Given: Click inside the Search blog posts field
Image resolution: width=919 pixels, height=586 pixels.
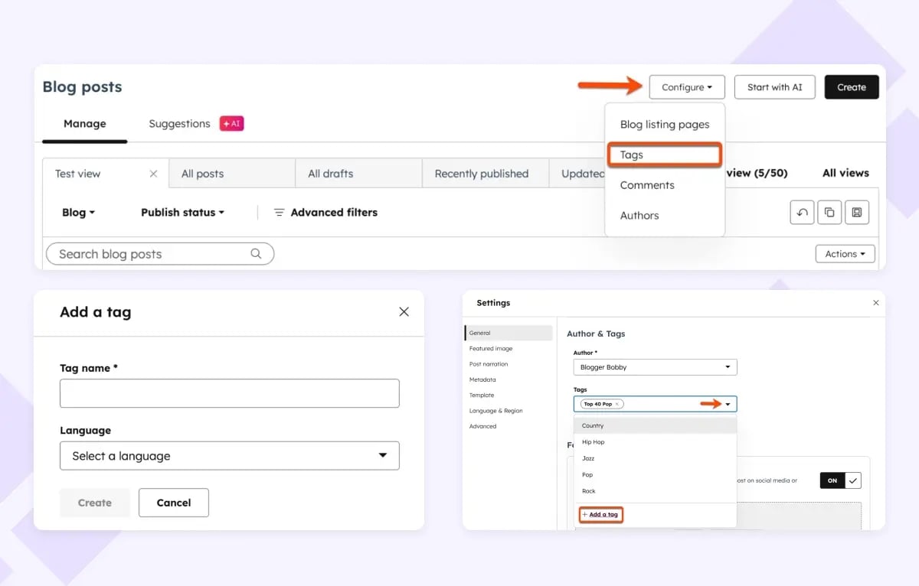Looking at the screenshot, I should coord(138,253).
